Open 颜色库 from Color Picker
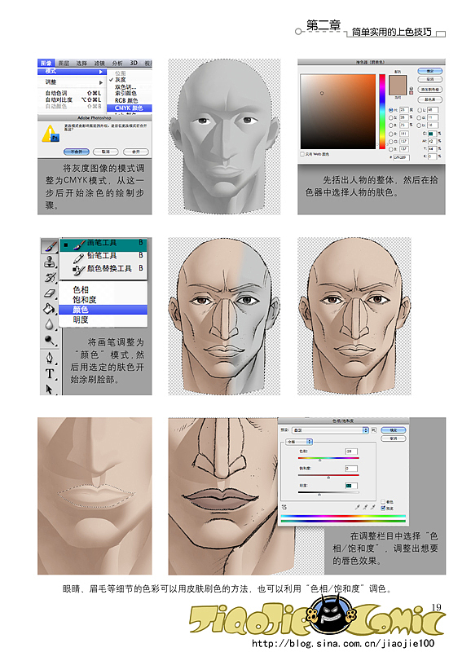 click(429, 99)
